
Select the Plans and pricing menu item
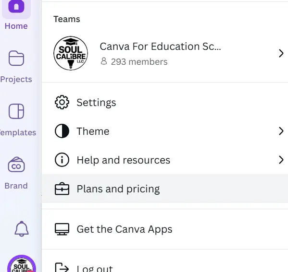coord(165,189)
